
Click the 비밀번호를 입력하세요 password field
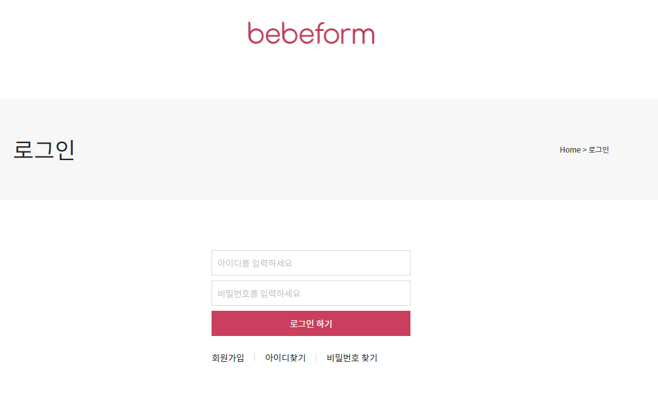pyautogui.click(x=311, y=293)
